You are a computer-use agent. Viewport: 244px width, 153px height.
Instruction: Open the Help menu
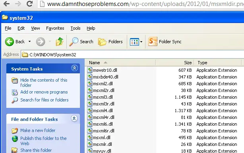91,28
